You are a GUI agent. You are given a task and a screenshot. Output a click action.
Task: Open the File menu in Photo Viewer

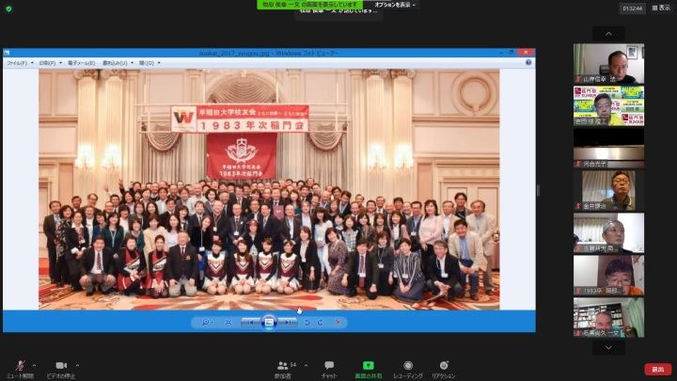pyautogui.click(x=20, y=63)
